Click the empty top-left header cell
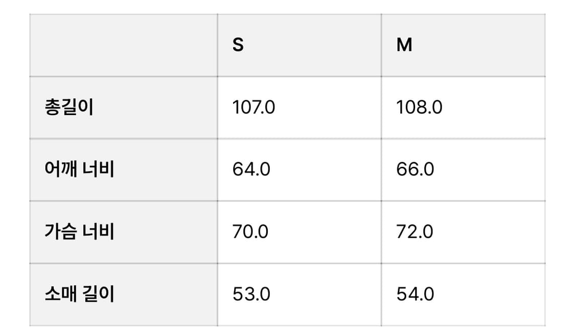This screenshot has height=336, width=575. (123, 46)
